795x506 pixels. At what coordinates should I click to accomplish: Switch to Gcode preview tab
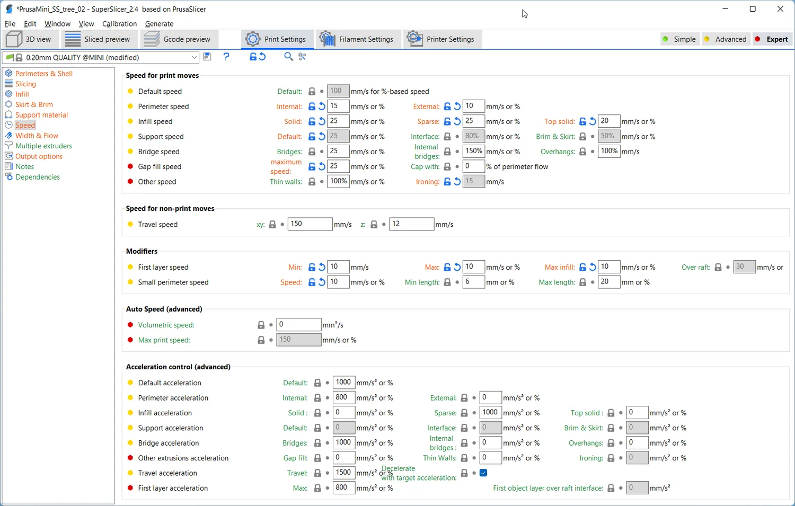coord(178,39)
